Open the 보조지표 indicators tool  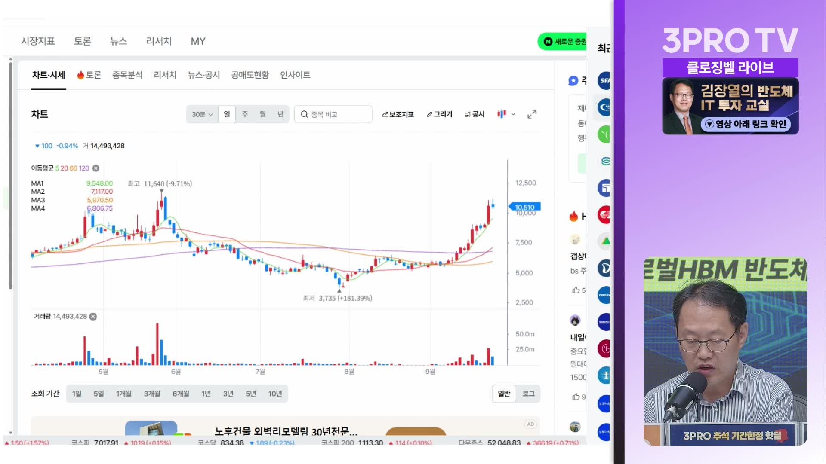(x=398, y=114)
